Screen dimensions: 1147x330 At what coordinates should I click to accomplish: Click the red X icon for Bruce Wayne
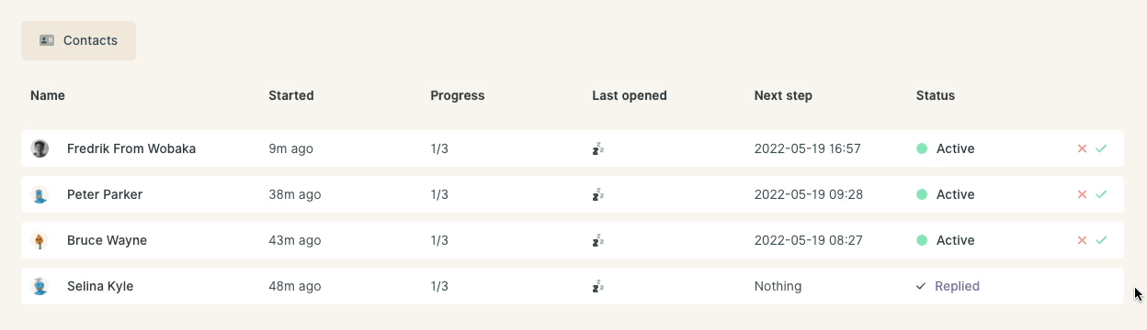click(1082, 240)
